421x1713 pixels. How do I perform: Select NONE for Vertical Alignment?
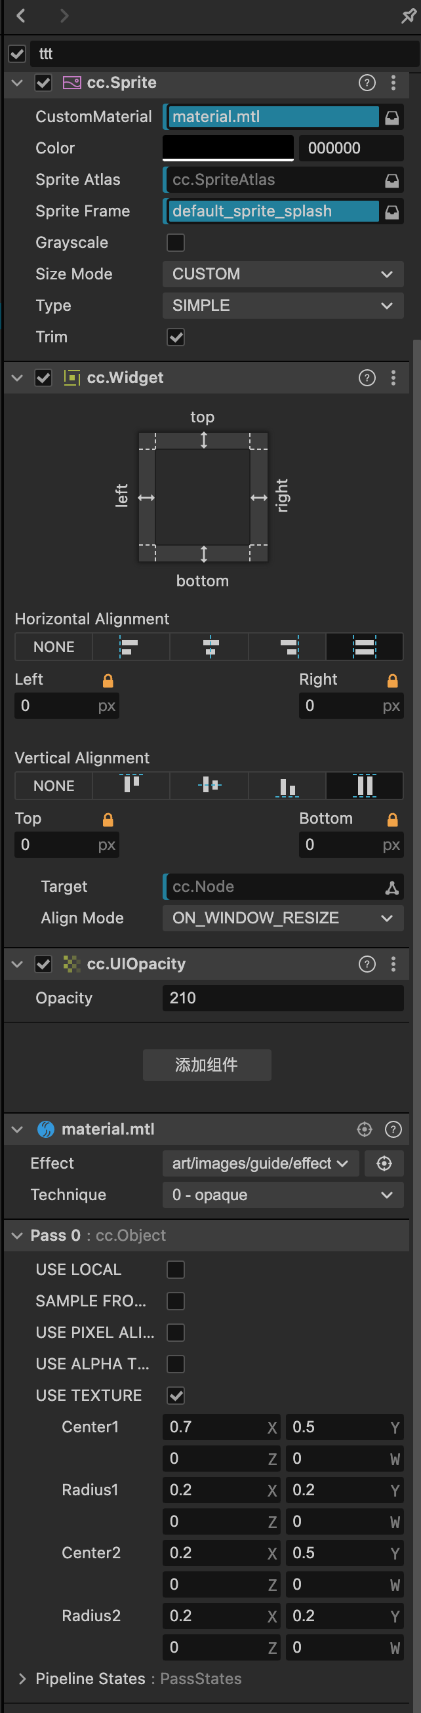(x=54, y=786)
